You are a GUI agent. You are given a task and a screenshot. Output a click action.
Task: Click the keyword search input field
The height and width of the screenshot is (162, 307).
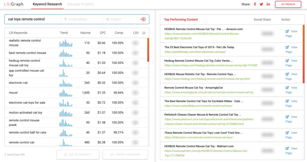[x=33, y=19]
